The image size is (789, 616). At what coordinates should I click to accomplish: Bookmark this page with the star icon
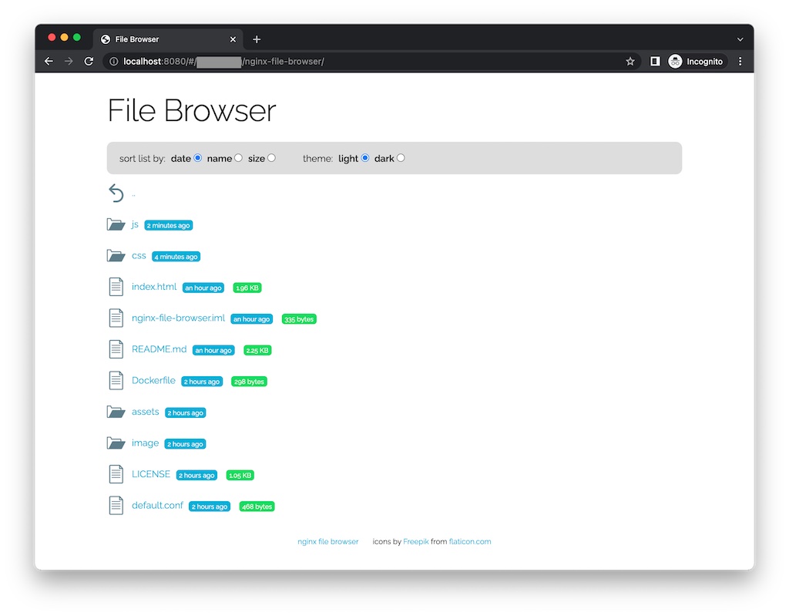tap(630, 62)
